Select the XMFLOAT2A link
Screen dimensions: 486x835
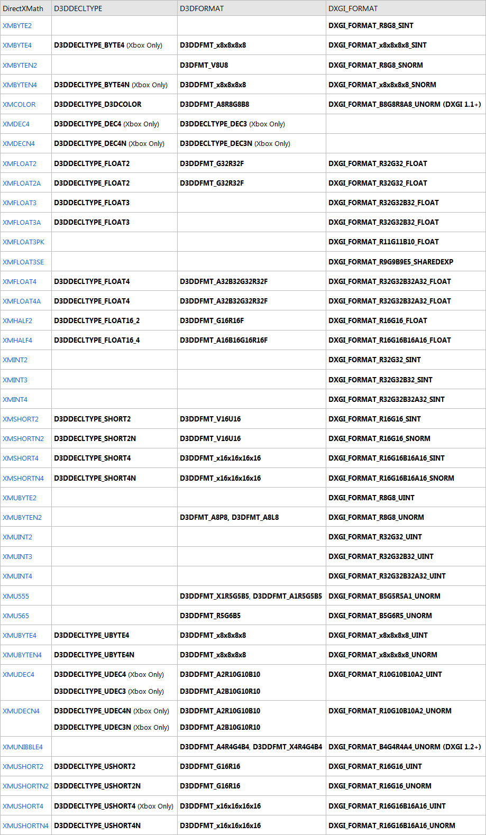pyautogui.click(x=22, y=183)
